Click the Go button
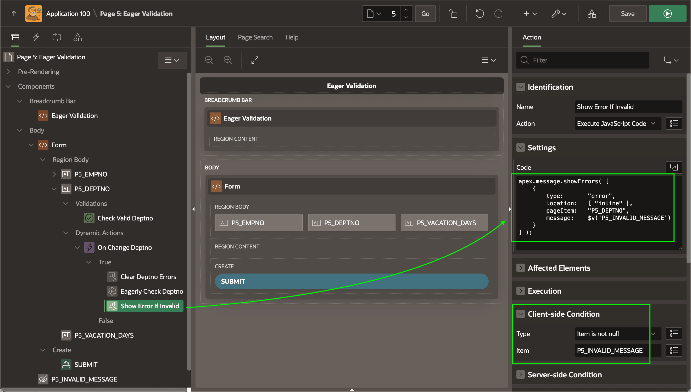The height and width of the screenshot is (392, 691). click(x=425, y=14)
